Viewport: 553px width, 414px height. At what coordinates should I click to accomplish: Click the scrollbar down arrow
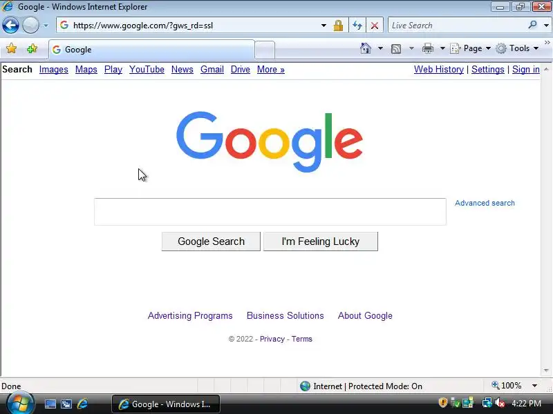[x=546, y=371]
